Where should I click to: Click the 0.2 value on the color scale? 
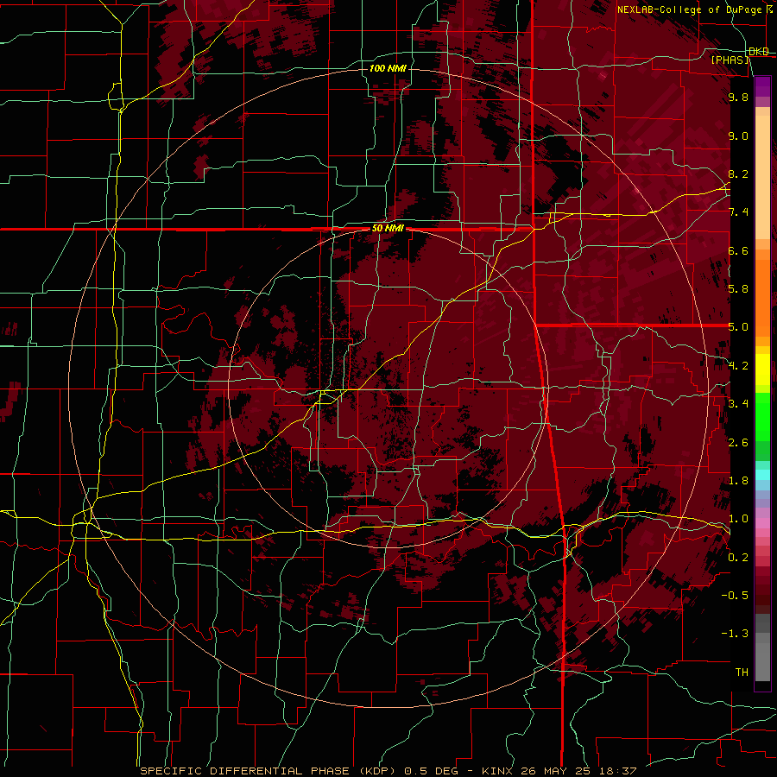(738, 558)
